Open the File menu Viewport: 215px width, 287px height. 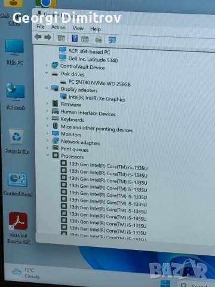41,26
